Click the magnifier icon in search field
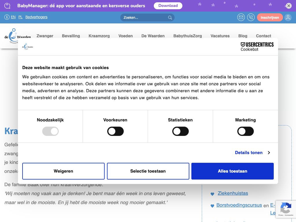Screen dimensions: 296x222 coord(170,18)
